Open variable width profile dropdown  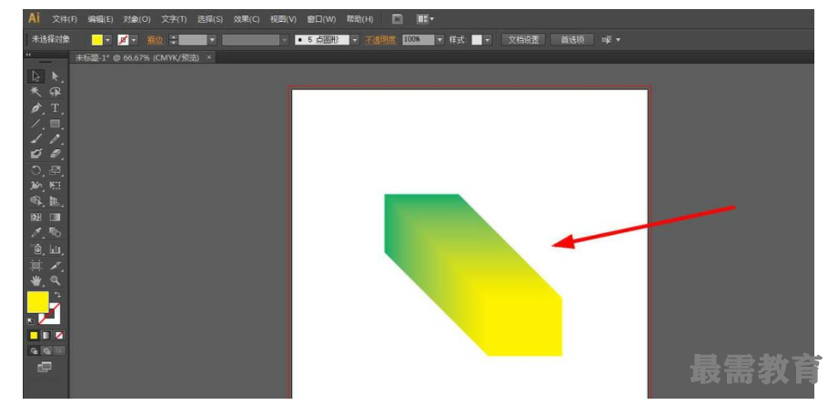pyautogui.click(x=285, y=40)
